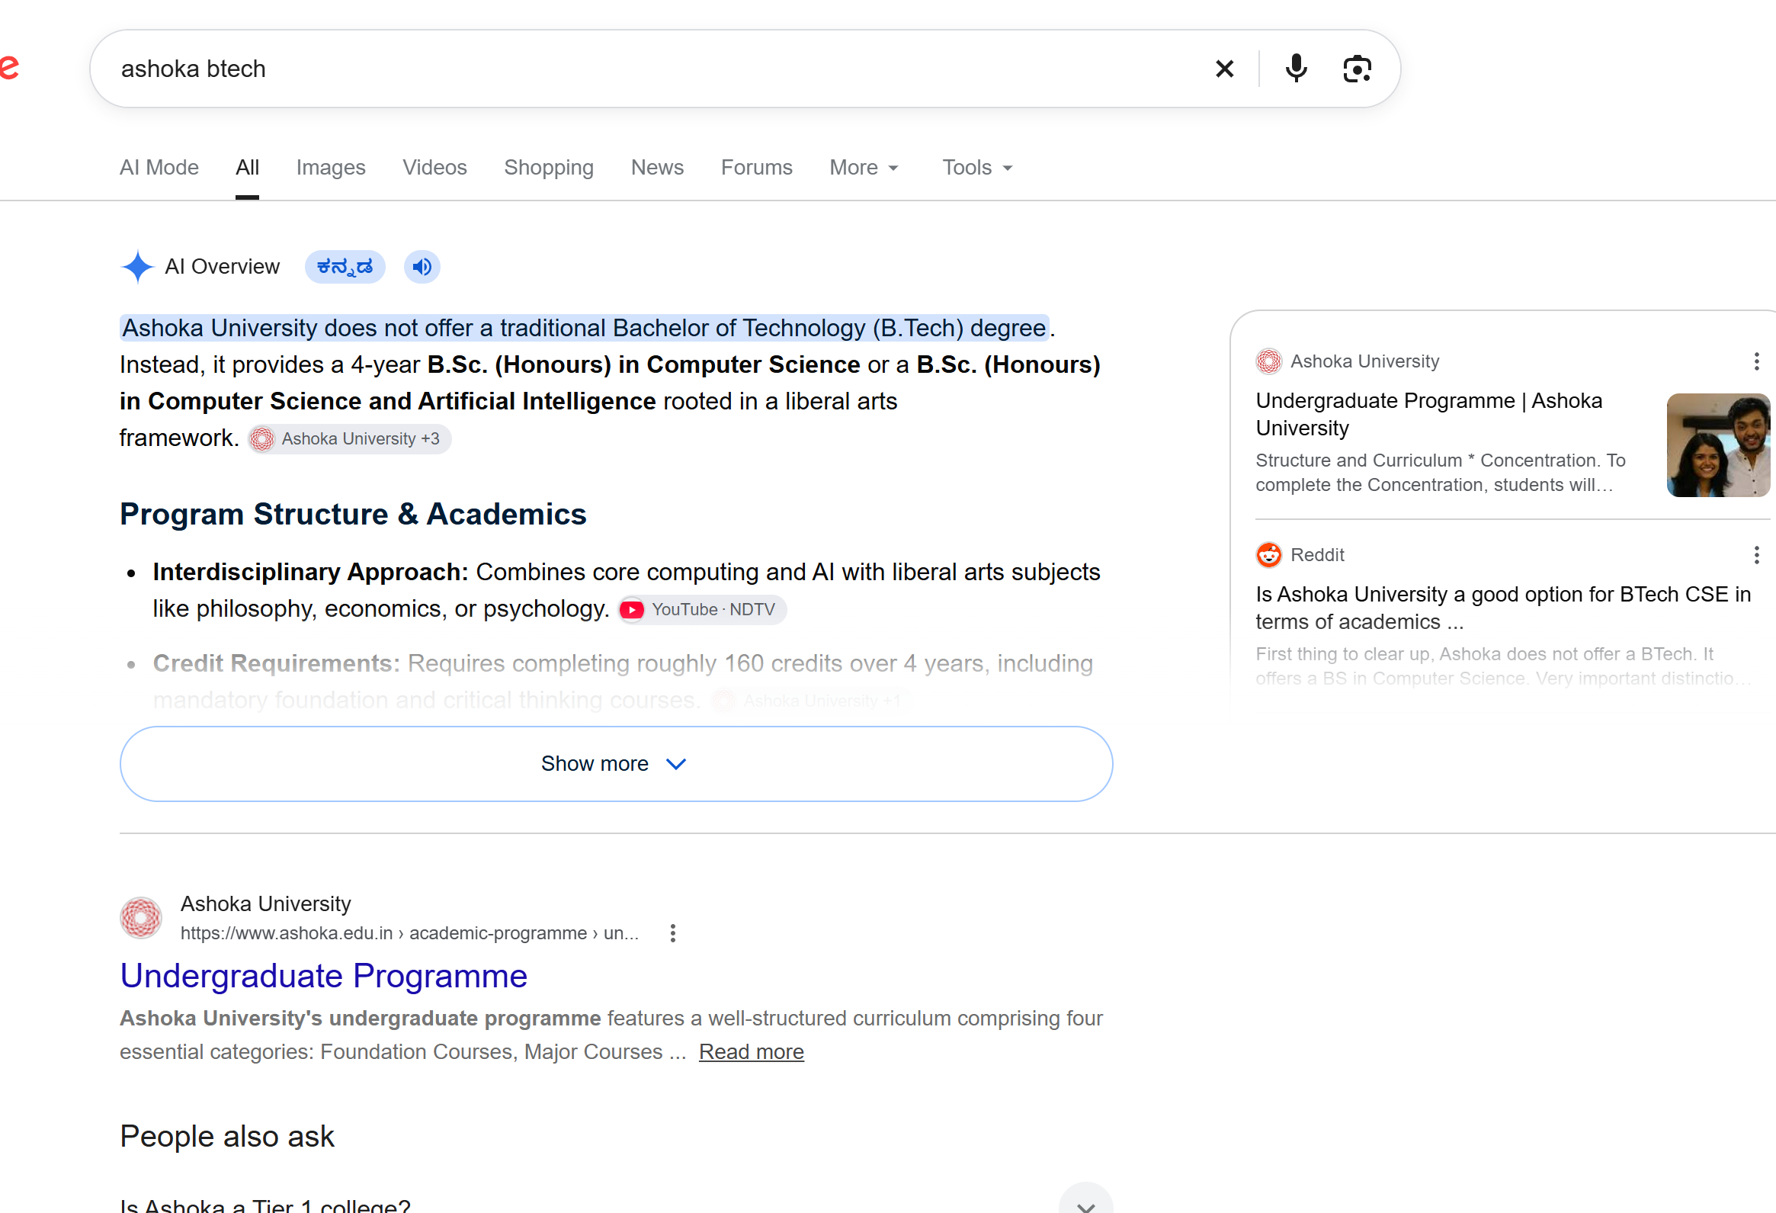Switch to the AI Mode tab
Image resolution: width=1776 pixels, height=1213 pixels.
click(159, 168)
